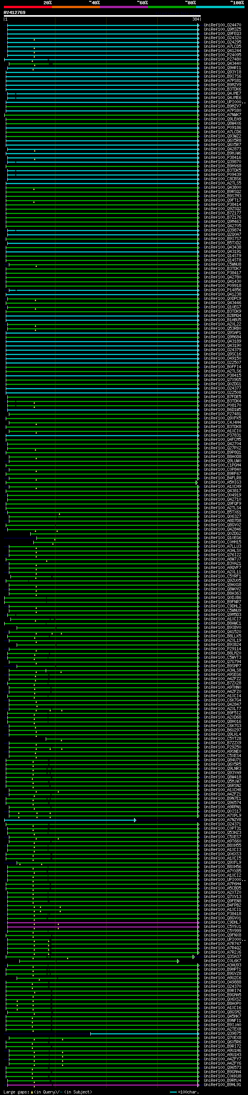Select hit label UniRef100_O24470

pyautogui.click(x=222, y=25)
